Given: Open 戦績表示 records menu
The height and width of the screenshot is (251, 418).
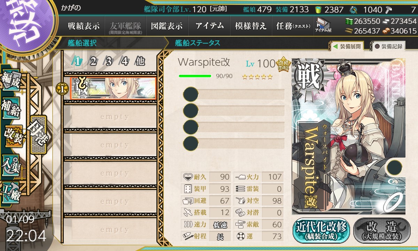Looking at the screenshot, I should coord(84,26).
